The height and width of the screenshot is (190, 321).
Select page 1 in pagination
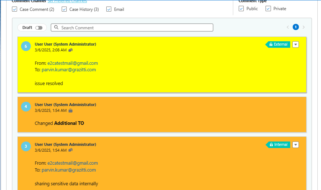[x=296, y=27]
